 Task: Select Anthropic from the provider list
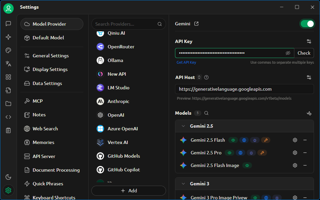118,101
